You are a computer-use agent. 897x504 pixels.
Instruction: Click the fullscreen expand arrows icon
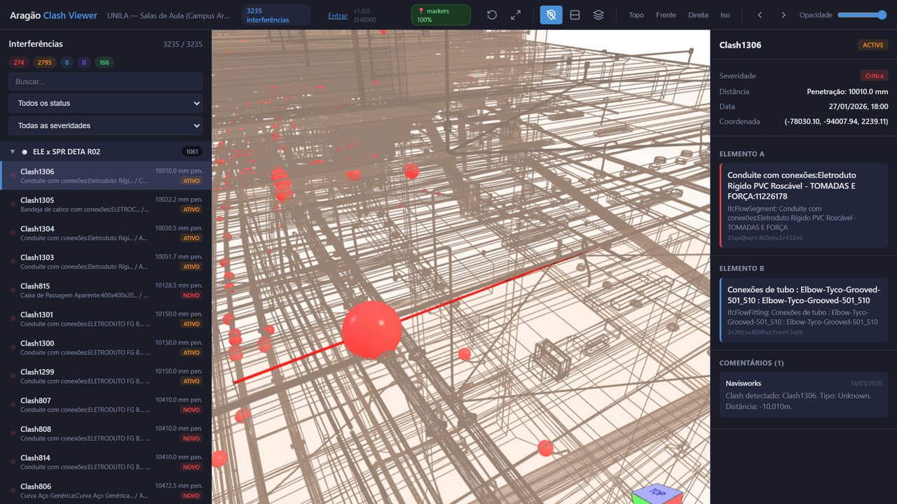click(x=516, y=15)
